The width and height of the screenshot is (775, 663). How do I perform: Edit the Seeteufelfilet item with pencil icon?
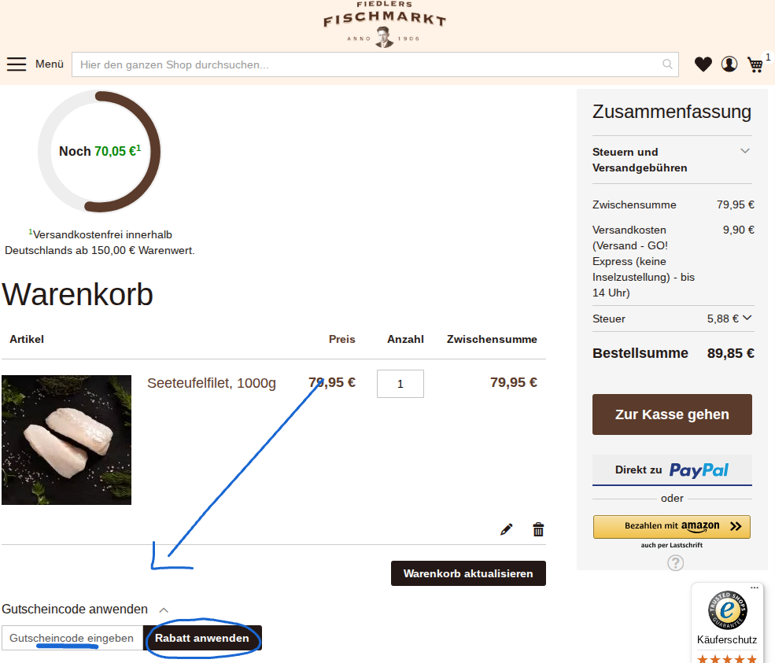tap(506, 529)
